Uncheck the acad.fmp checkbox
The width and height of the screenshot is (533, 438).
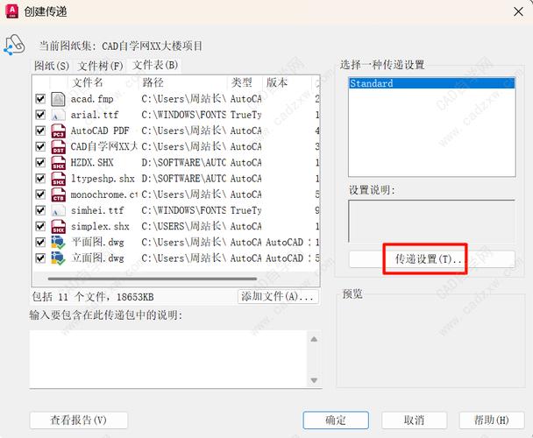pos(40,99)
